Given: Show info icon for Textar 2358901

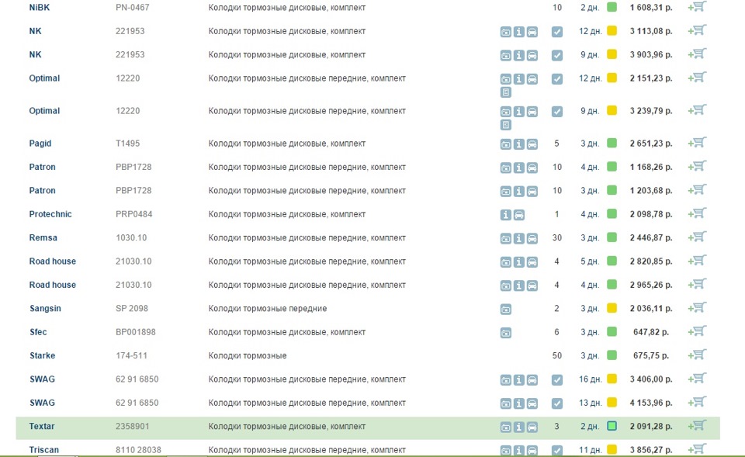Looking at the screenshot, I should click(x=519, y=427).
